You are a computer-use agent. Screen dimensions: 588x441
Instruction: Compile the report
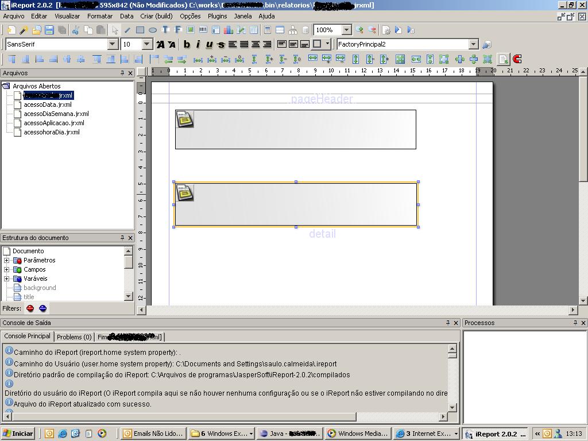[x=386, y=30]
